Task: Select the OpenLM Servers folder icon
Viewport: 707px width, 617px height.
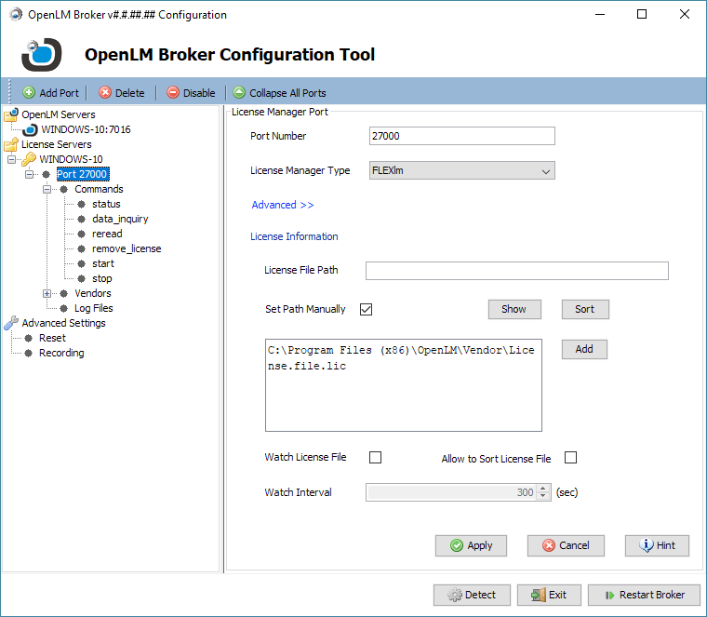Action: click(x=11, y=115)
